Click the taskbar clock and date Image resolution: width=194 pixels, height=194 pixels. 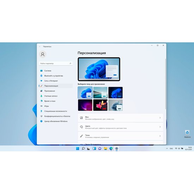click(188, 148)
